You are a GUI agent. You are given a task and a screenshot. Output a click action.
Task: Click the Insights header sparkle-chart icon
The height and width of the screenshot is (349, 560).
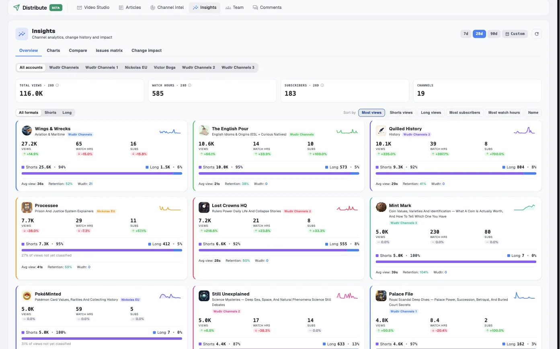[22, 34]
